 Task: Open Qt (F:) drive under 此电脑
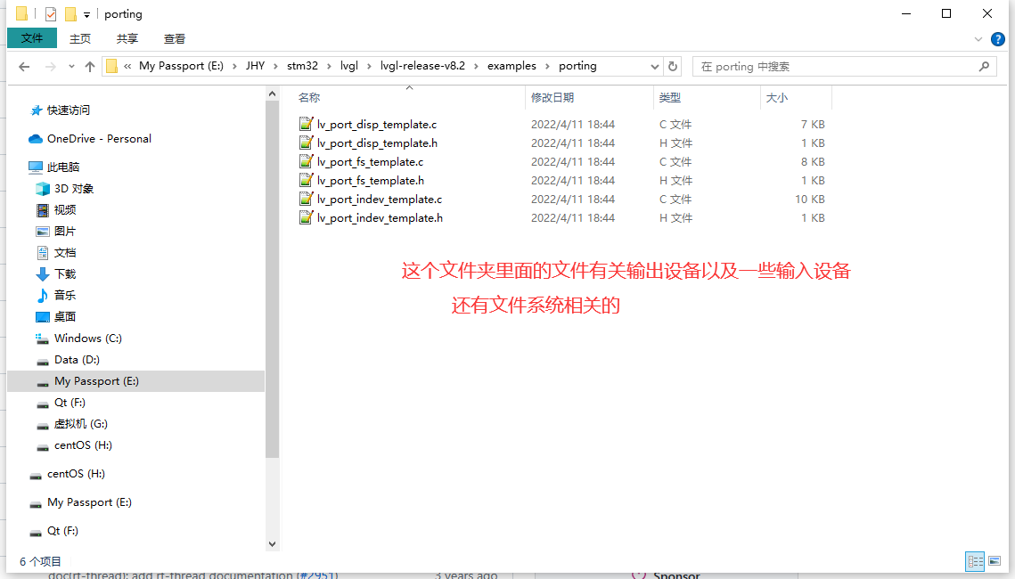(70, 403)
